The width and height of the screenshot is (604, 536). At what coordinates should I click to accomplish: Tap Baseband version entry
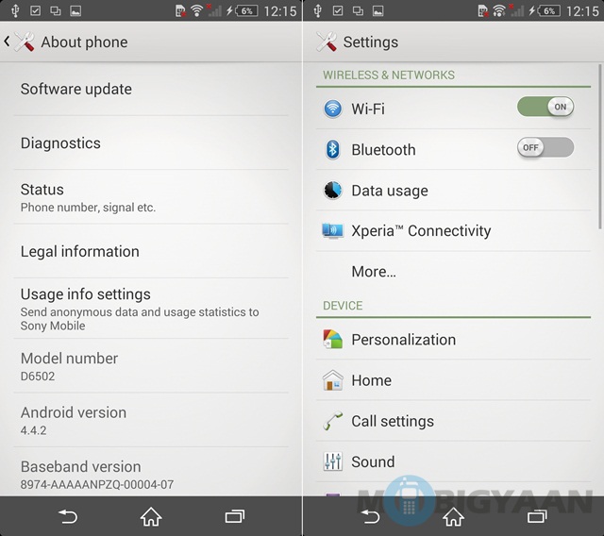tap(151, 473)
